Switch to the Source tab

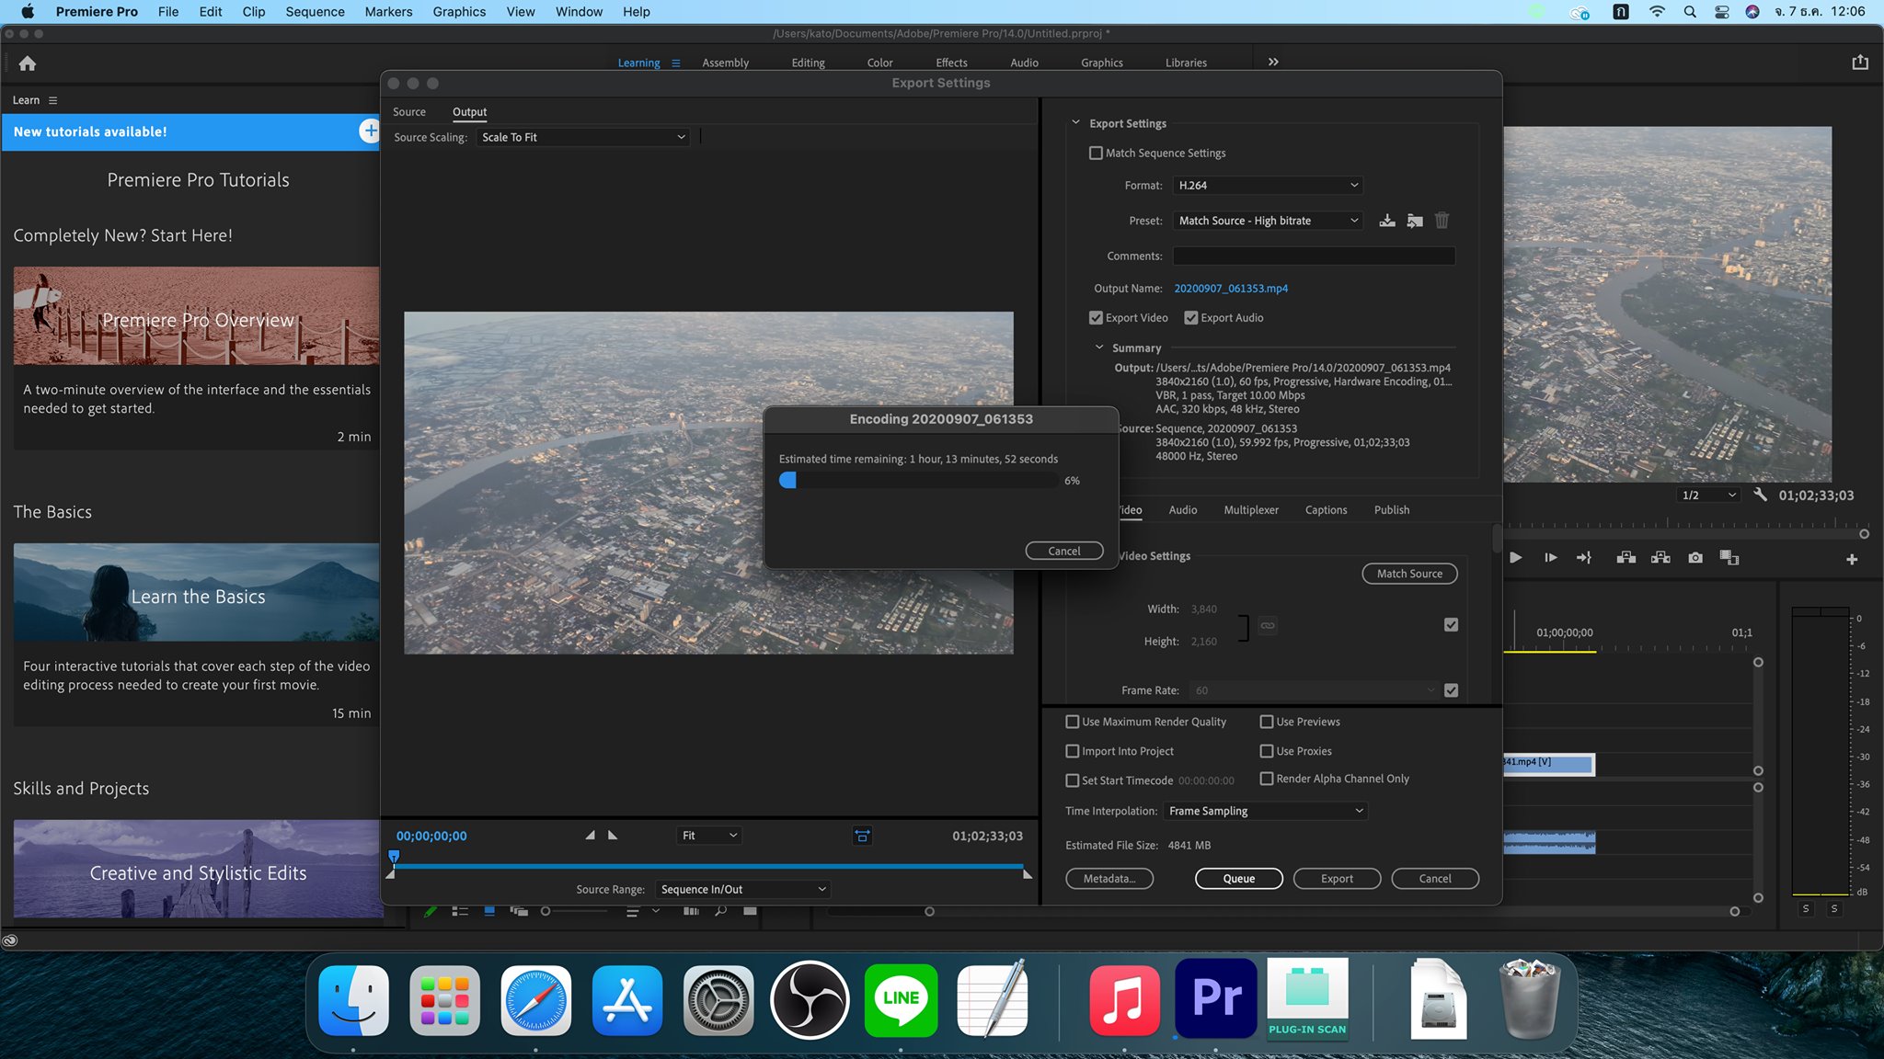tap(409, 111)
